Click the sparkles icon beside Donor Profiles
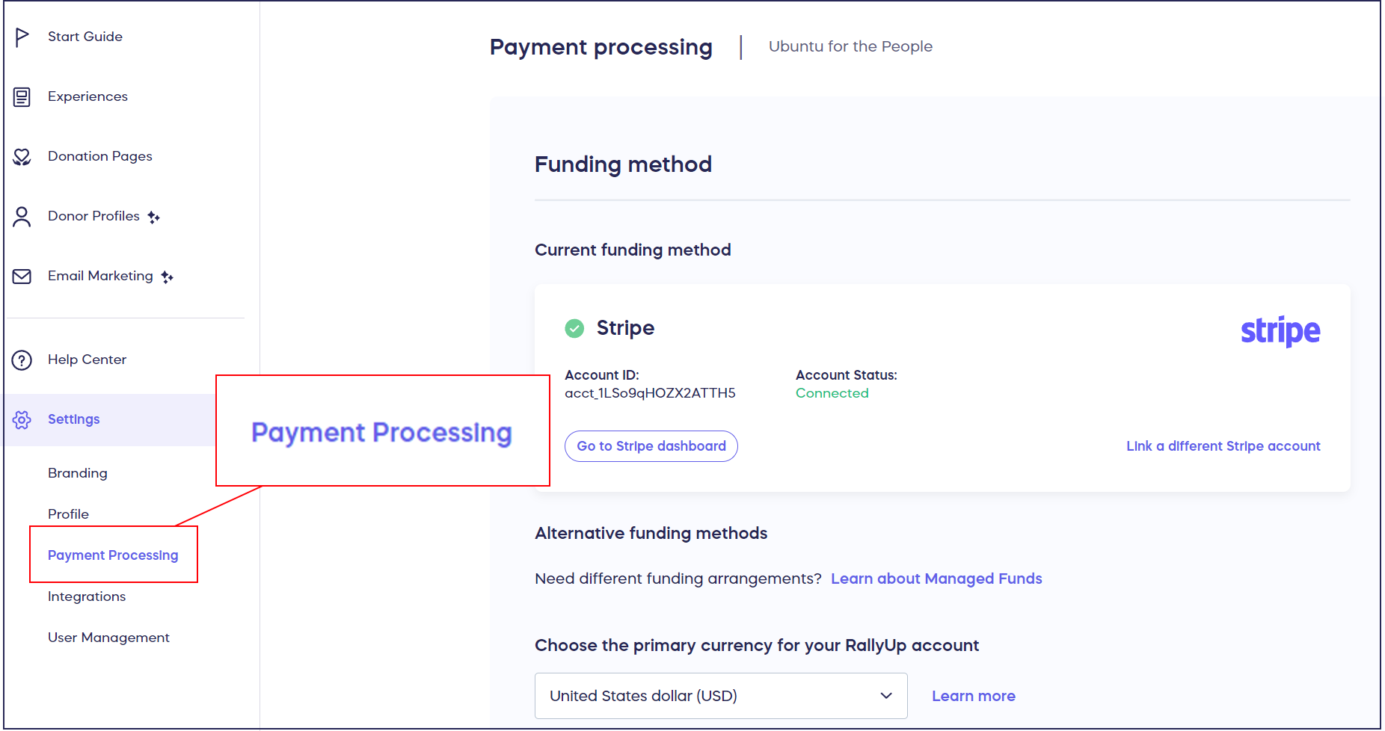 pyautogui.click(x=154, y=216)
